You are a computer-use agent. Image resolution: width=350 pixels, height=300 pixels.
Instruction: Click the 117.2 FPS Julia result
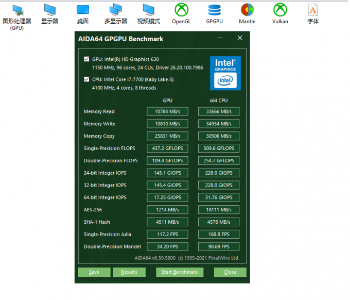(x=167, y=234)
